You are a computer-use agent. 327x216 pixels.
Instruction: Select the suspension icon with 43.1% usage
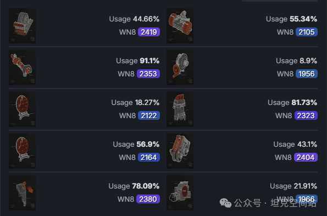tap(180, 151)
